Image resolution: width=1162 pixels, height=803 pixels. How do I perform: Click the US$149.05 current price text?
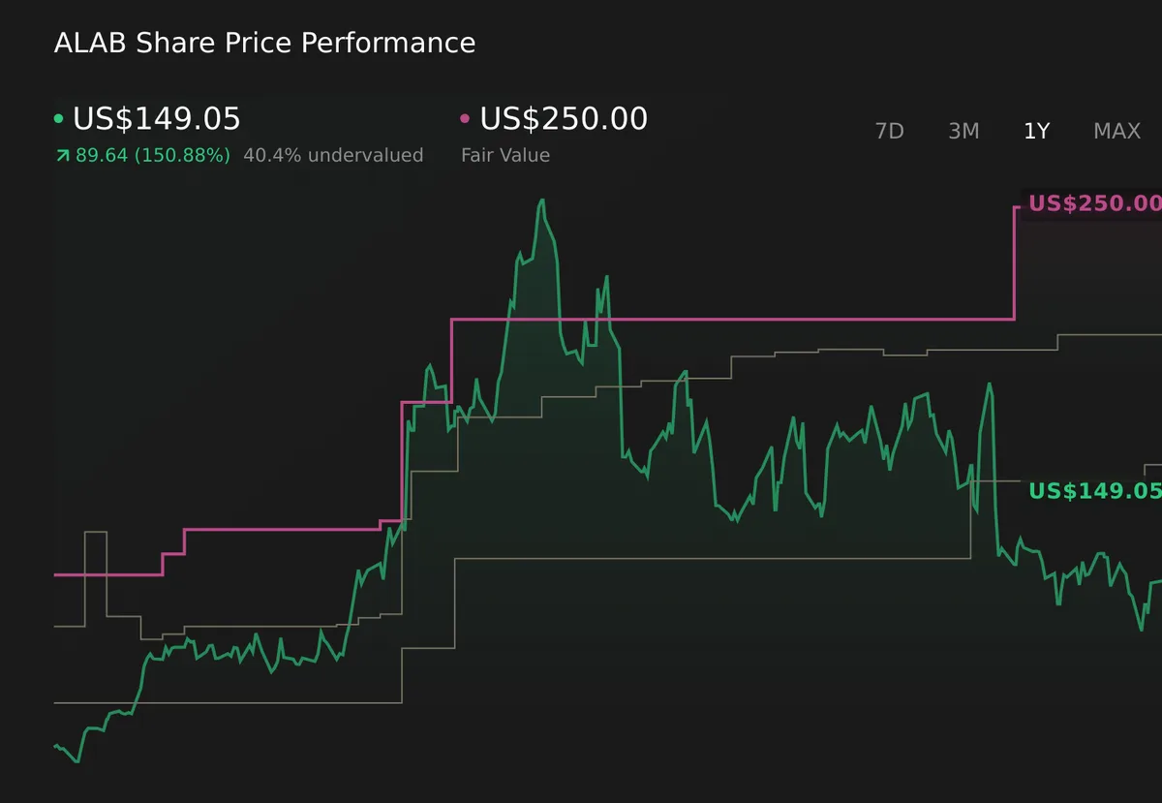click(x=159, y=118)
